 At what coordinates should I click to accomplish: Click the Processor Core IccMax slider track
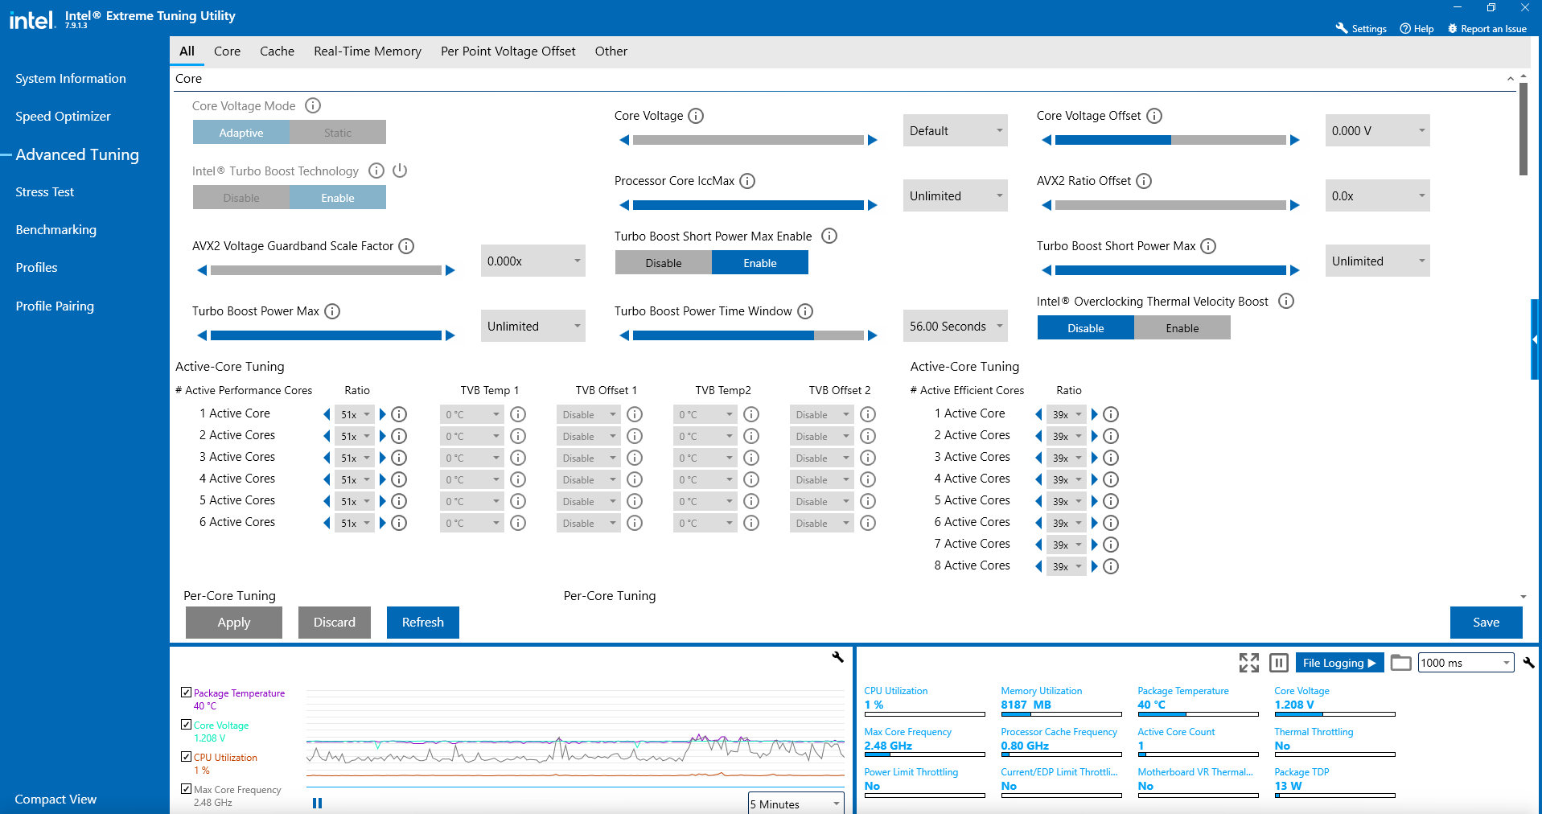pos(748,205)
